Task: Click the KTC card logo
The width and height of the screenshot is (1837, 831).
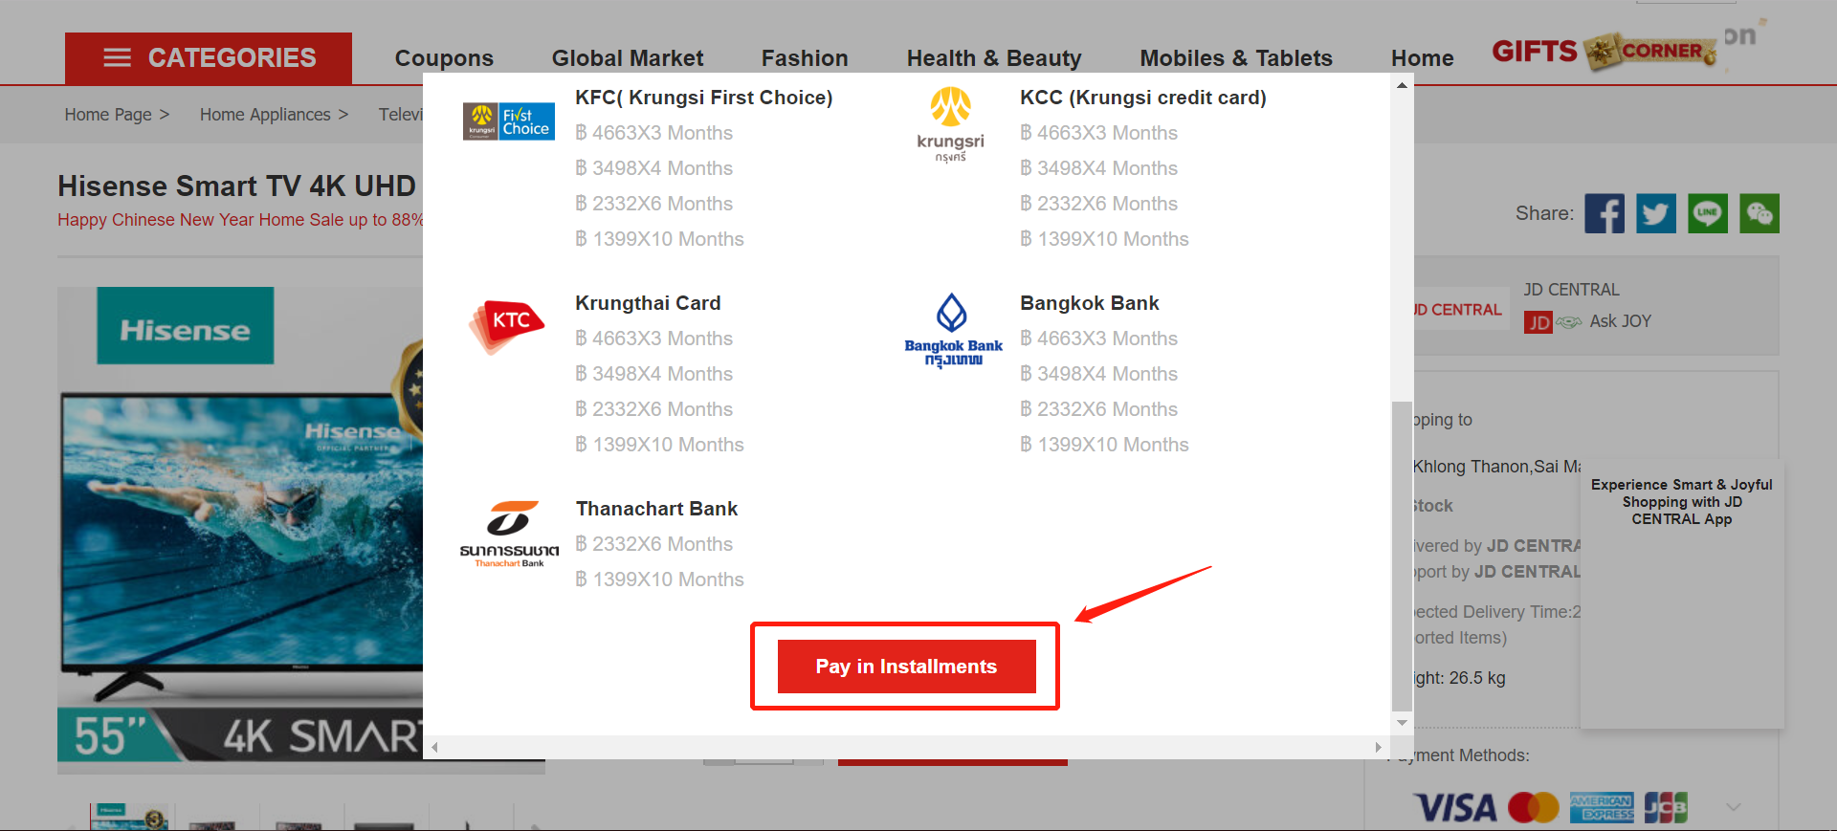Action: 507,327
